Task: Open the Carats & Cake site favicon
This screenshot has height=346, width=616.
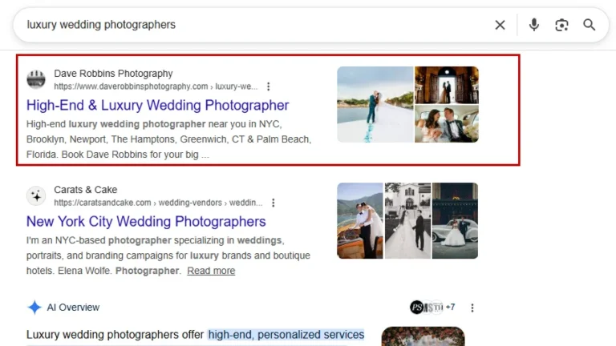Action: pos(36,195)
